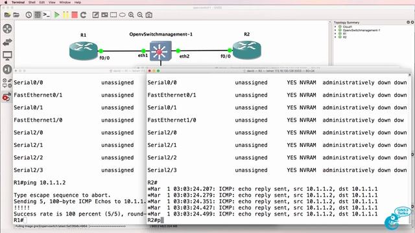Click the R2 terminal window title bar
The height and width of the screenshot is (233, 415).
(279, 71)
